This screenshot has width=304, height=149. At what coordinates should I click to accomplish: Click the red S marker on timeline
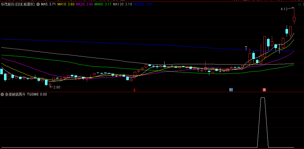tap(134, 90)
